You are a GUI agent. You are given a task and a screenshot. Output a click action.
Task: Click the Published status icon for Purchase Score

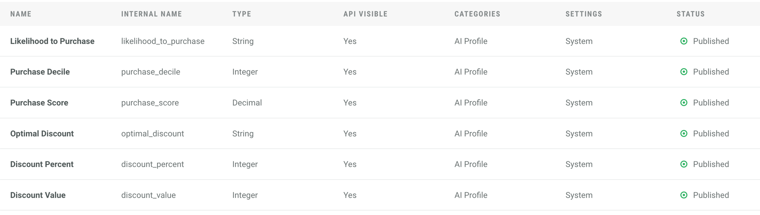[x=684, y=103]
